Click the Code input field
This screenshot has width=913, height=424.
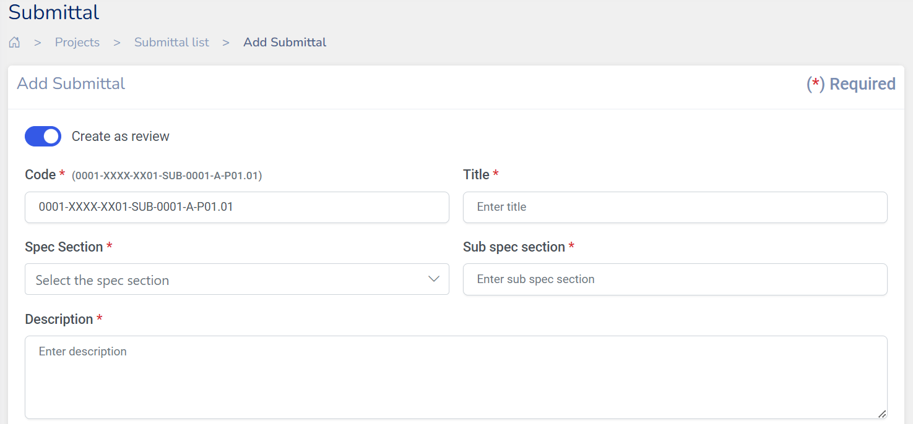pyautogui.click(x=236, y=207)
